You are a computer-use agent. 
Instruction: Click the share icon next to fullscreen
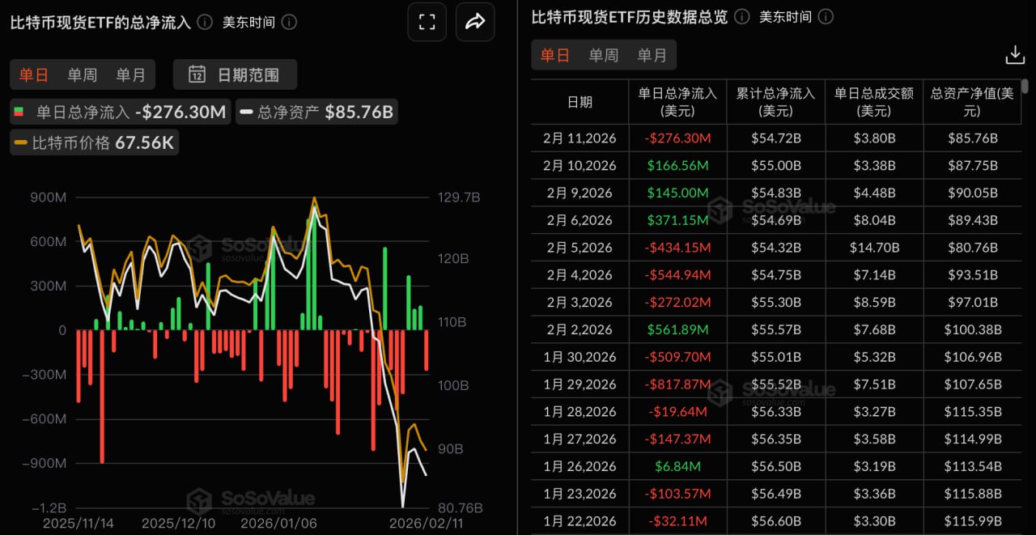[474, 22]
